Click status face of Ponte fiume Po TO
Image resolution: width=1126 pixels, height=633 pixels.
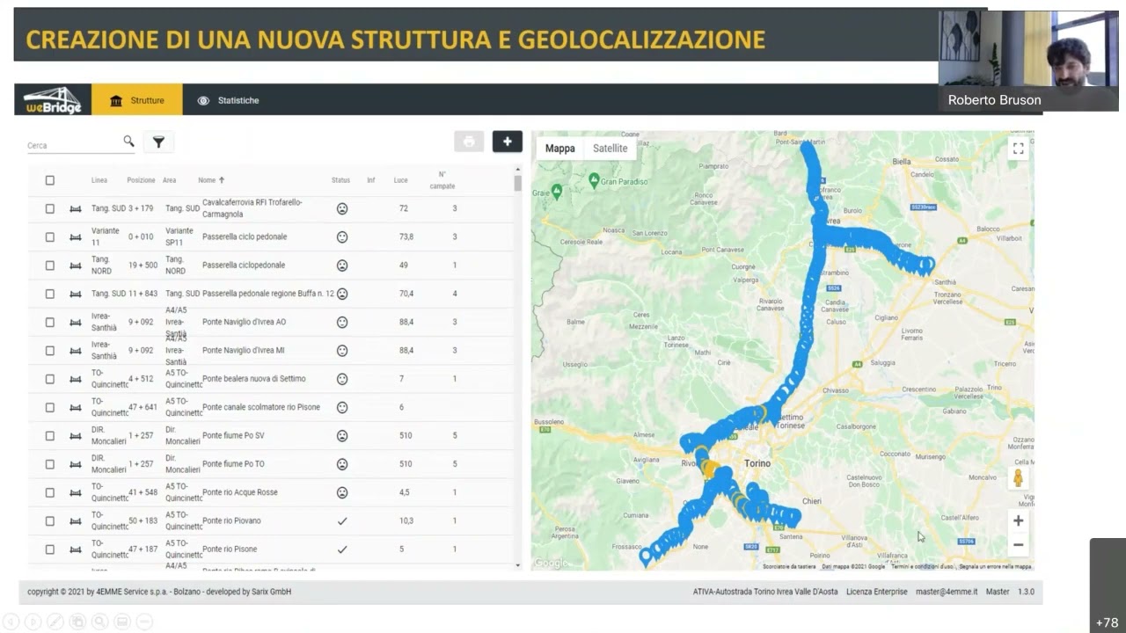point(342,464)
